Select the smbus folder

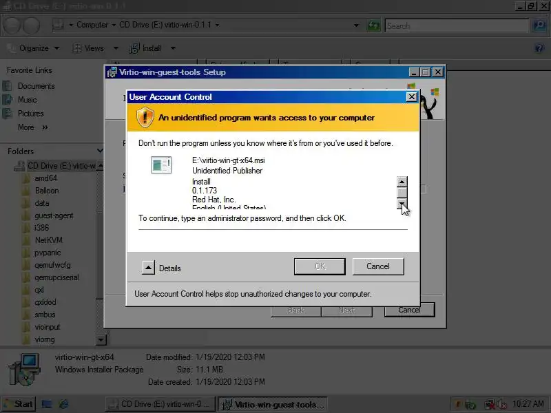click(45, 315)
